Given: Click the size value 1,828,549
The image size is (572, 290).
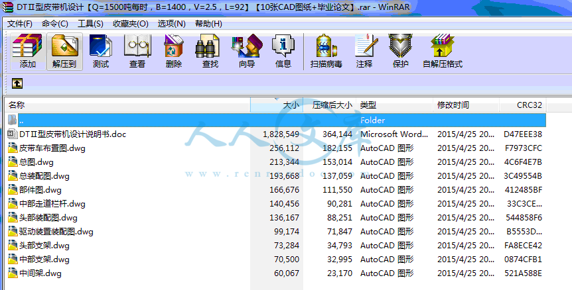Looking at the screenshot, I should [x=281, y=134].
